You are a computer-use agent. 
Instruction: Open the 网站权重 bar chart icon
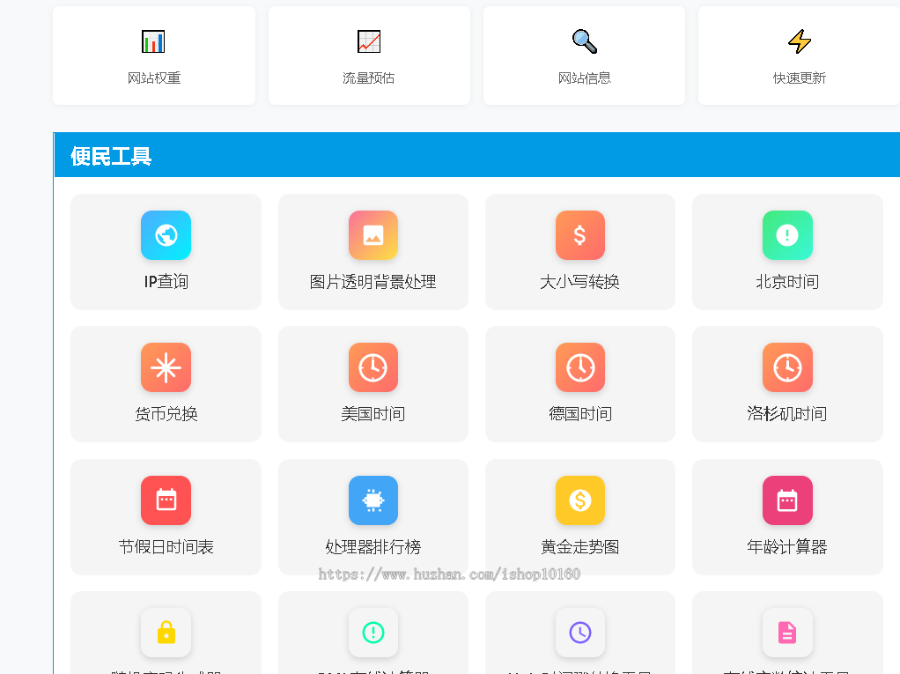click(153, 41)
